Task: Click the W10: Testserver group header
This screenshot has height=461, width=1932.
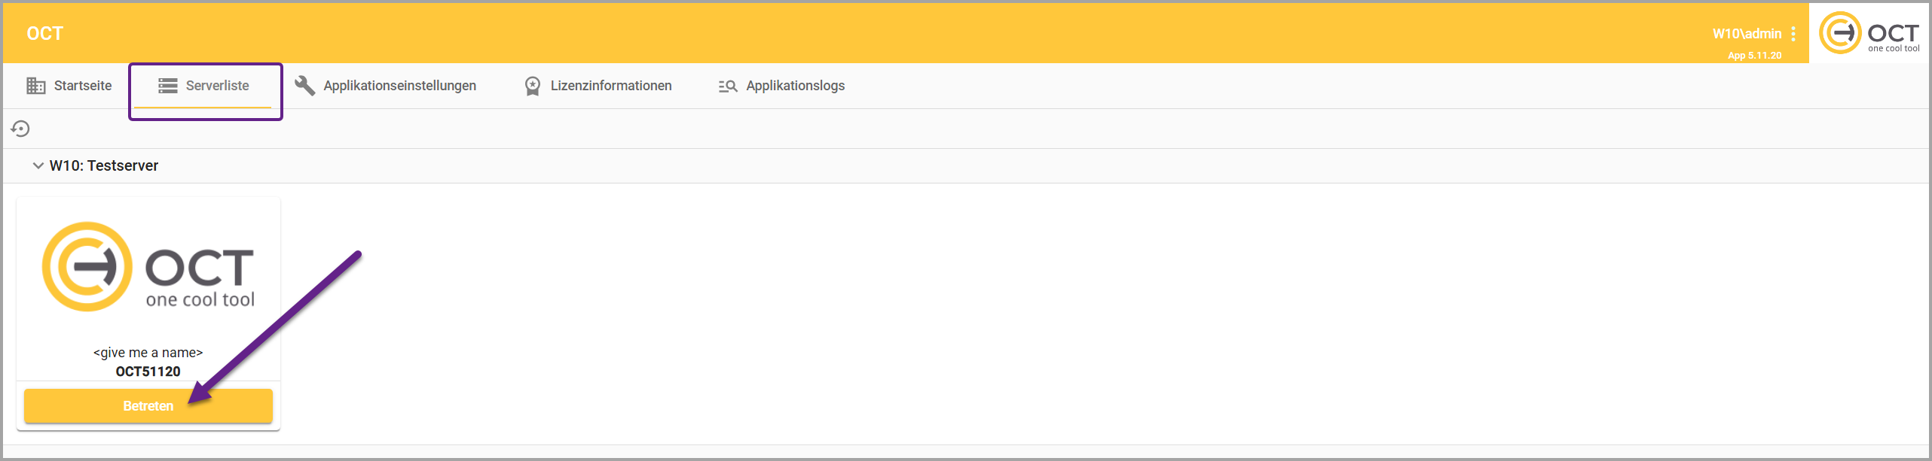Action: [104, 165]
